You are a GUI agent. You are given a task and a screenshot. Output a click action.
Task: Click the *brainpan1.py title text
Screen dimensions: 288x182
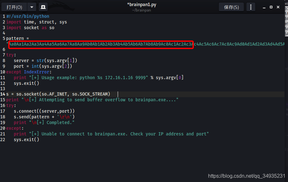pyautogui.click(x=141, y=4)
